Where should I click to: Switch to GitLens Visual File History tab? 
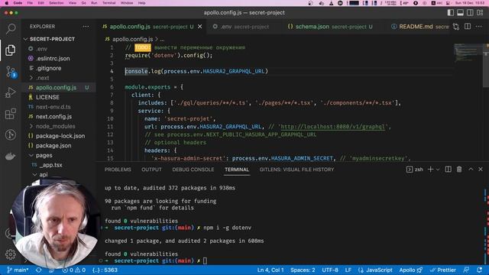coord(296,170)
